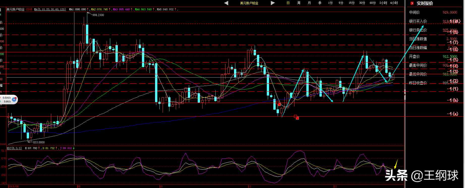The image size is (465, 188).
Task: Switch to the 日 daily timeframe
Action: 288,3
